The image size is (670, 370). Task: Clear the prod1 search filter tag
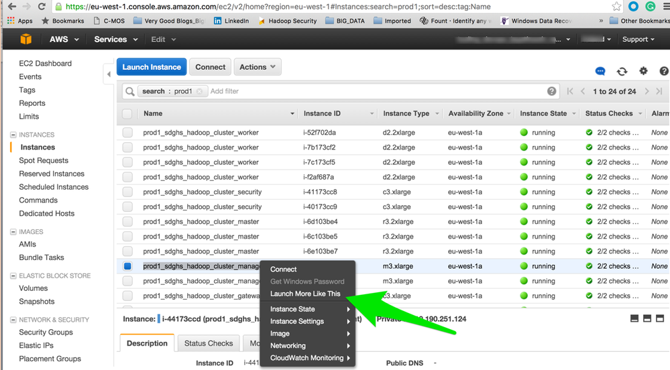(x=199, y=91)
